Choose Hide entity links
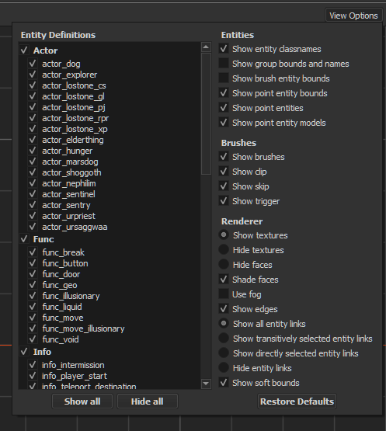Viewport: 386px width, 431px height. 224,367
